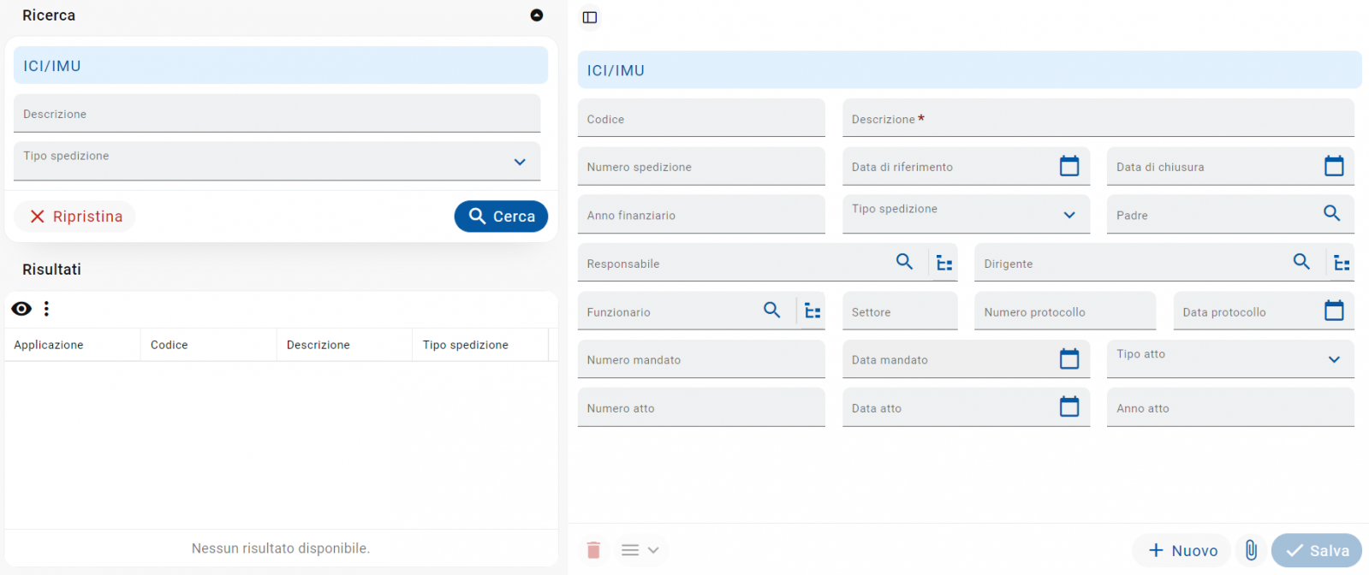This screenshot has height=575, width=1369.
Task: Collapse the Ricerca panel arrow icon
Action: pos(537,15)
